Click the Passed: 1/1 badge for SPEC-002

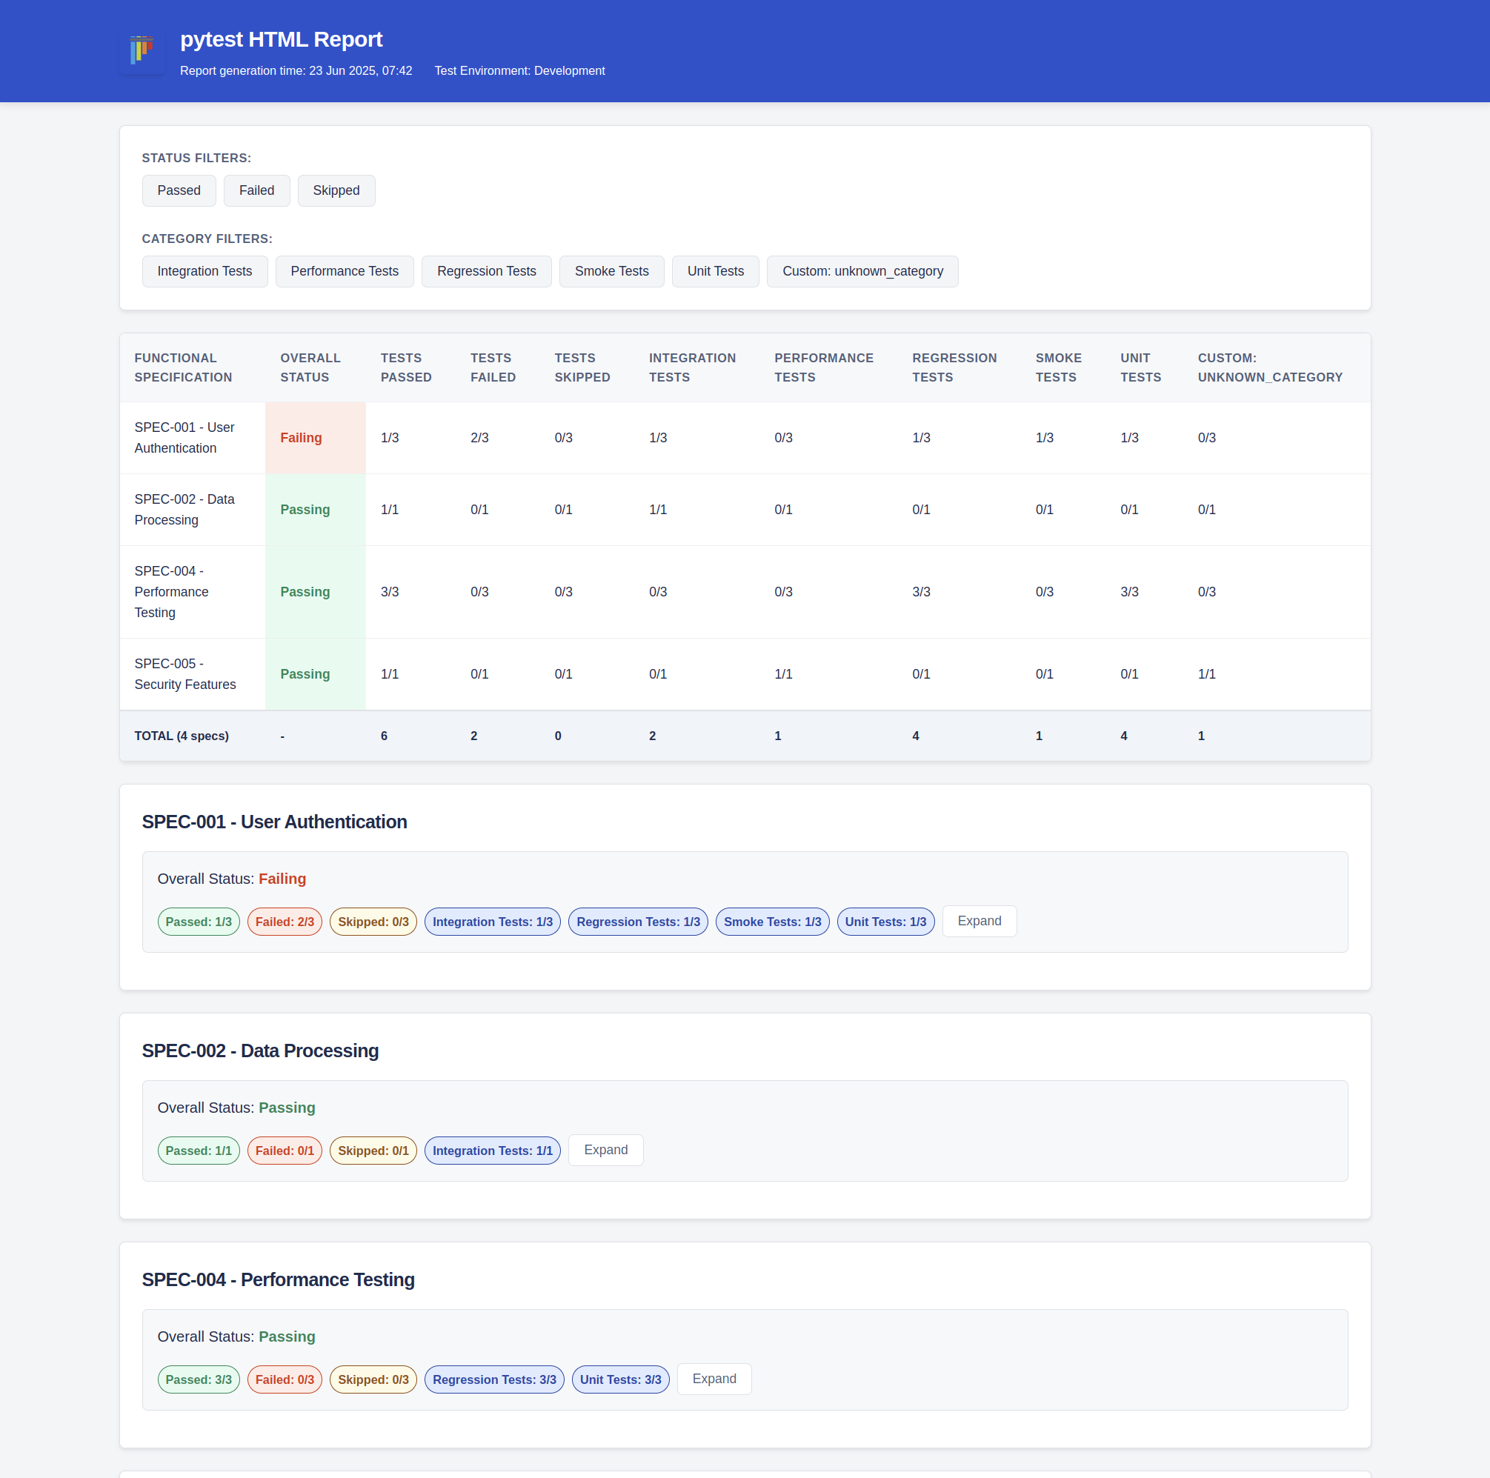(x=199, y=1150)
